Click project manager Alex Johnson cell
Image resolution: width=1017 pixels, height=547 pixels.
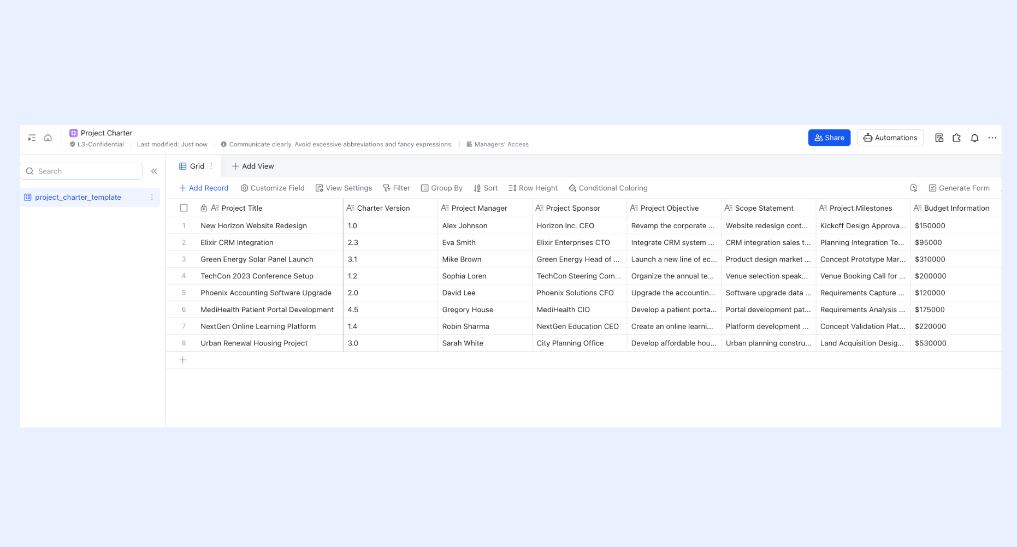pos(485,226)
